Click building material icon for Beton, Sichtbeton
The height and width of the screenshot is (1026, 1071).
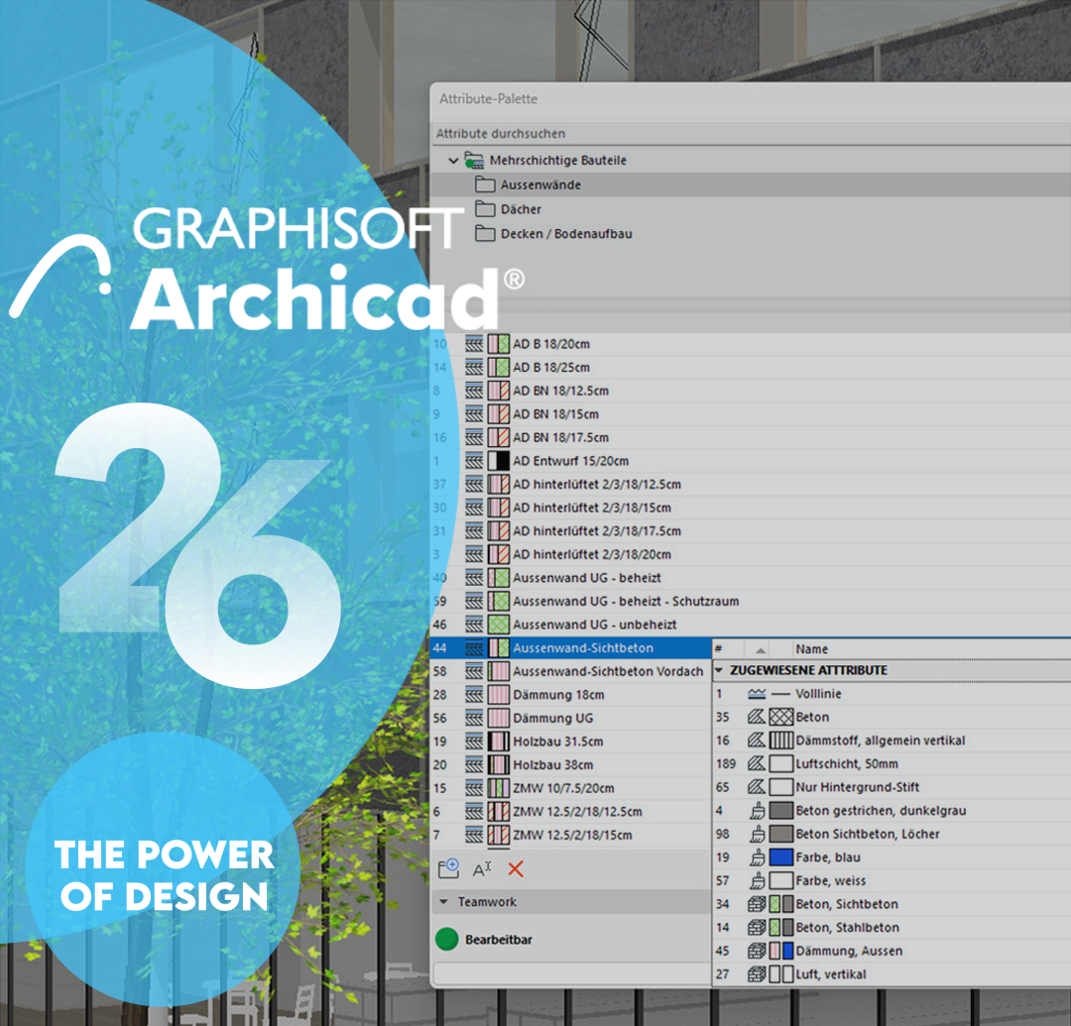[756, 904]
